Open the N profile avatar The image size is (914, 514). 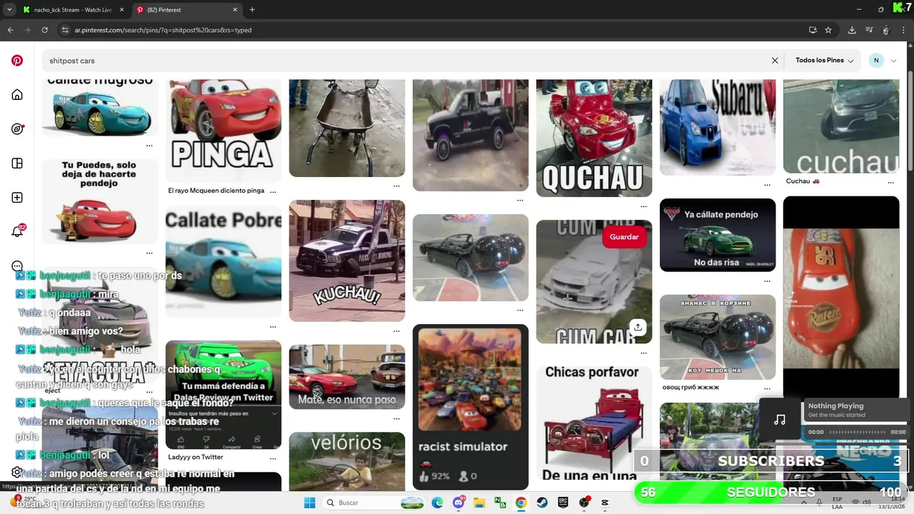click(x=876, y=61)
